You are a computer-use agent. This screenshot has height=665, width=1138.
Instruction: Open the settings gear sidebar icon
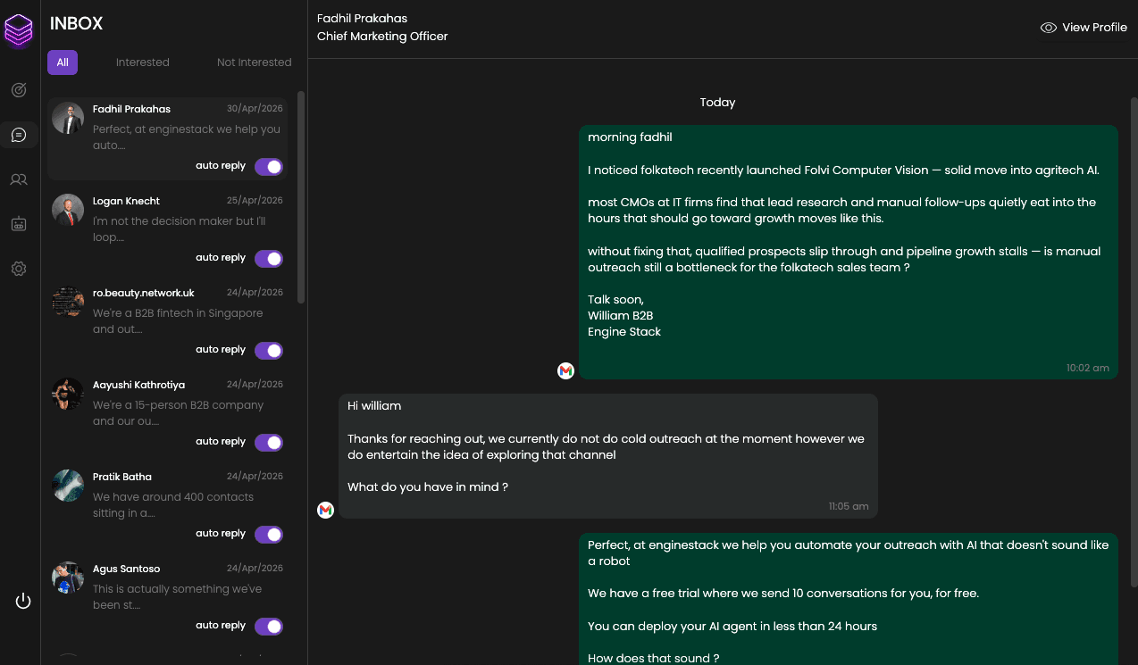[x=19, y=269]
